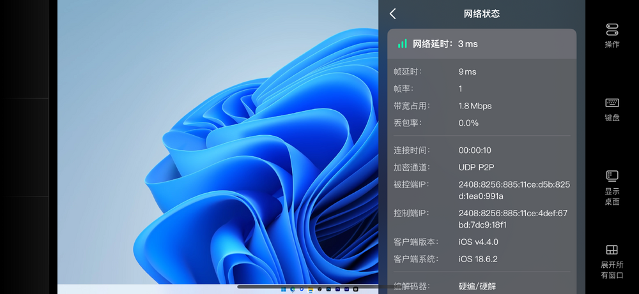Open Photoshop from the taskbar
Image resolution: width=639 pixels, height=294 pixels.
click(x=328, y=289)
